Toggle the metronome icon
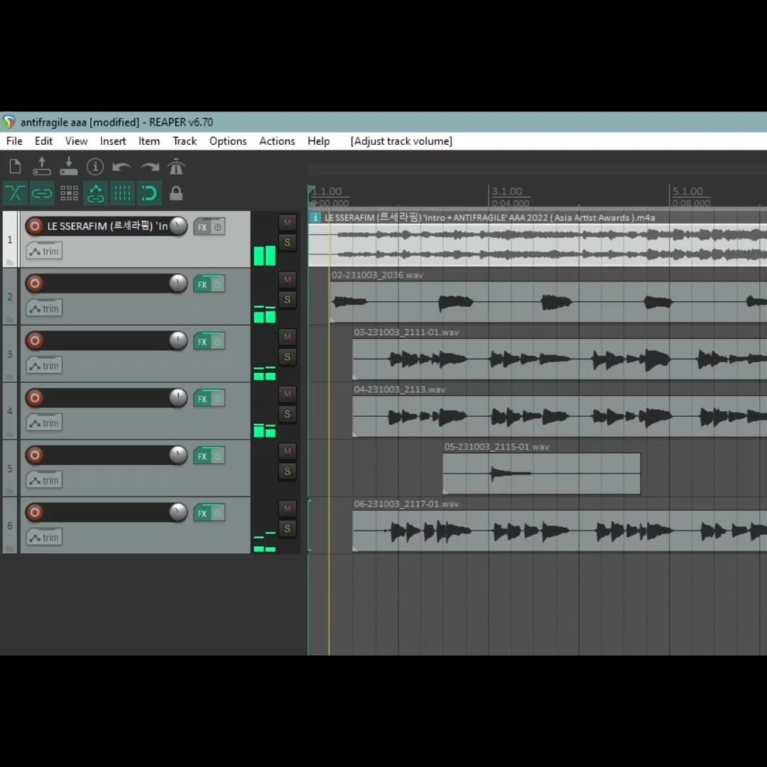This screenshot has height=767, width=767. 176,167
